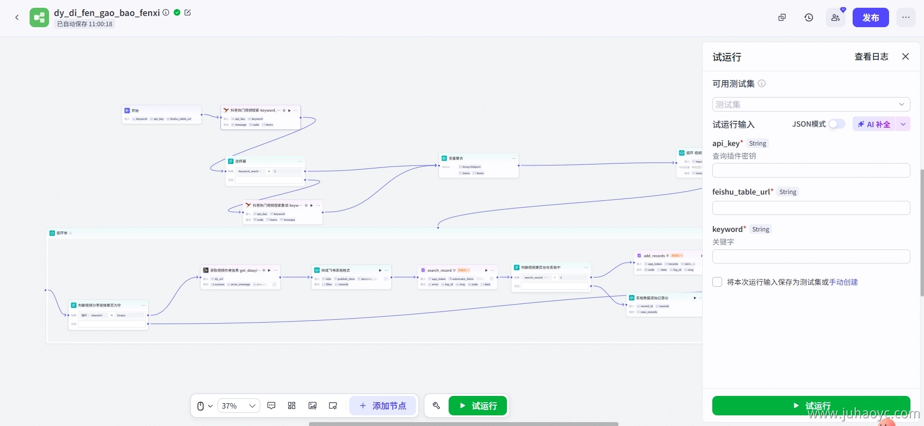This screenshot has width=924, height=426.
Task: Select the 循环-视频 loop node
Action: (689, 163)
